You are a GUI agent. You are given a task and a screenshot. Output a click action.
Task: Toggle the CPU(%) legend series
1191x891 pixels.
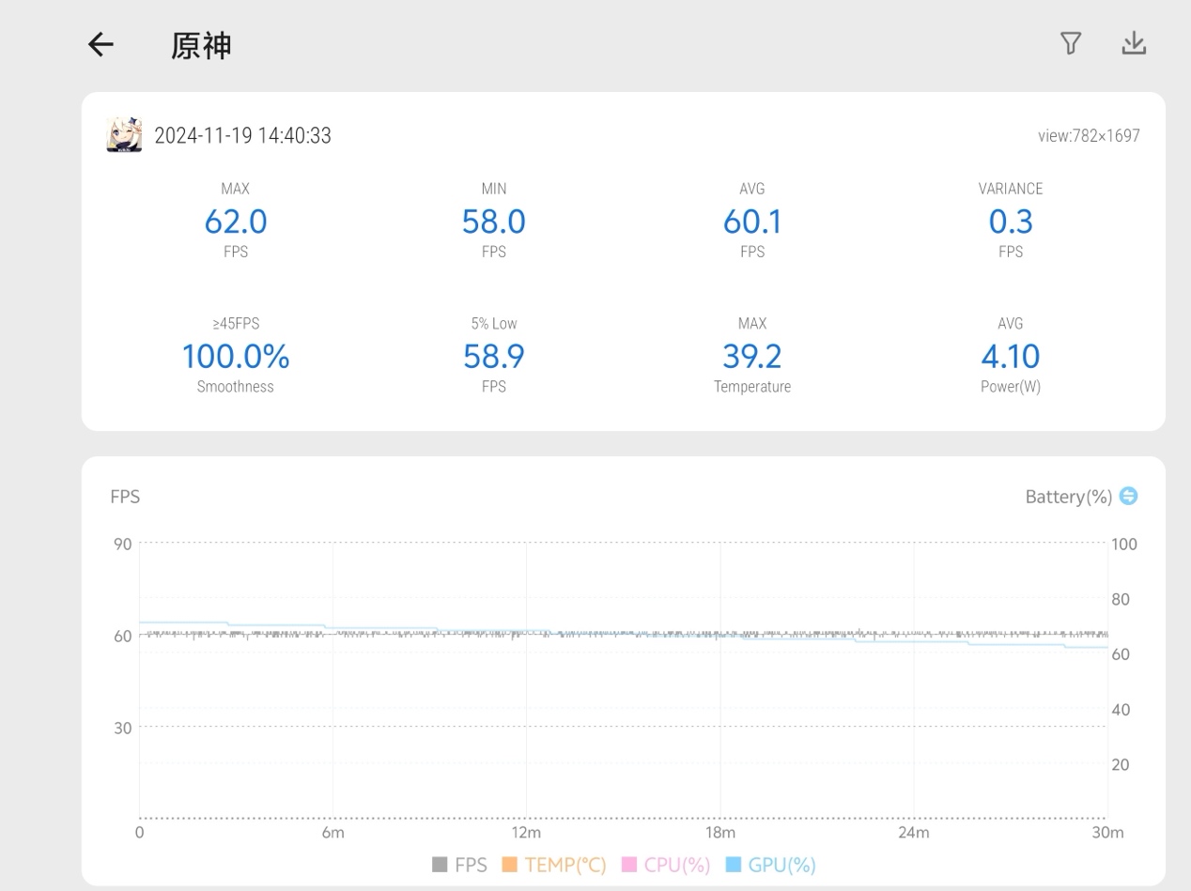666,865
